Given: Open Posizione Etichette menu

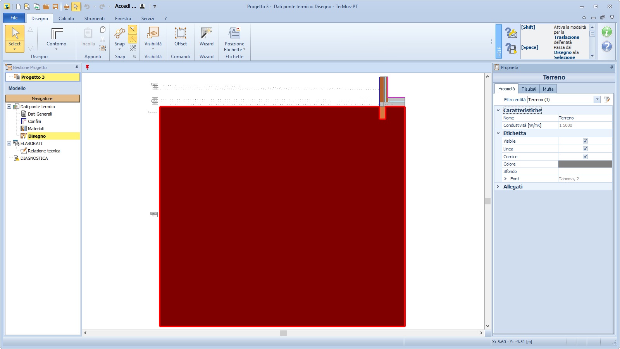Looking at the screenshot, I should (x=234, y=39).
